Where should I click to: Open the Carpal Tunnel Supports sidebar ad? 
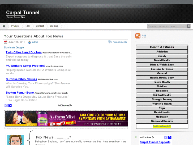tap(155, 142)
